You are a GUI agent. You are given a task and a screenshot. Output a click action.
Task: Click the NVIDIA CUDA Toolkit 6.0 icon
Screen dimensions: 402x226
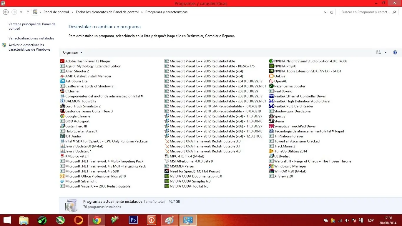tap(167, 186)
